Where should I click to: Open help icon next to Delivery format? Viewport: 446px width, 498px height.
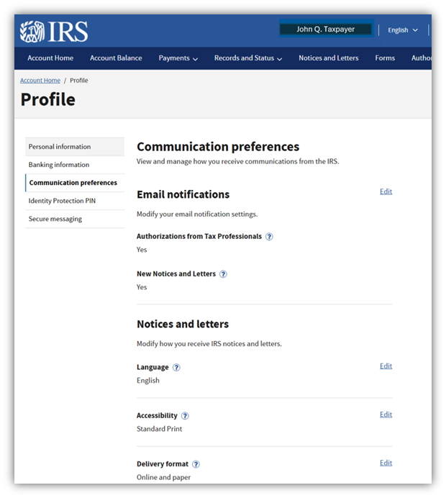click(x=196, y=464)
